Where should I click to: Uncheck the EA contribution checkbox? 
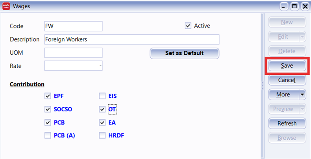coord(102,122)
